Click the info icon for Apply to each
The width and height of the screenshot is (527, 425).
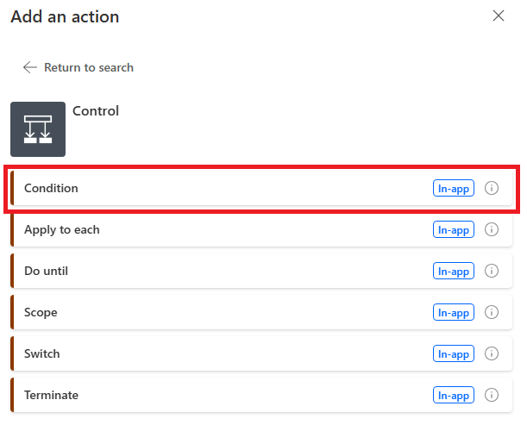[x=492, y=229]
